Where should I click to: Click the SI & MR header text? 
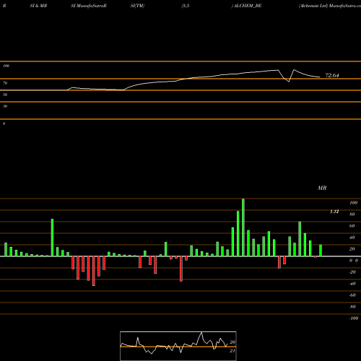(x=38, y=6)
